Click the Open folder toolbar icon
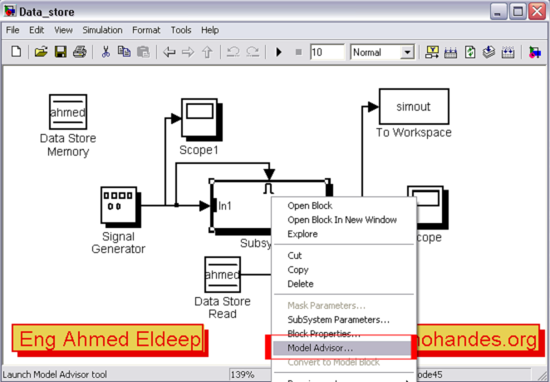This screenshot has width=550, height=382. pos(41,52)
